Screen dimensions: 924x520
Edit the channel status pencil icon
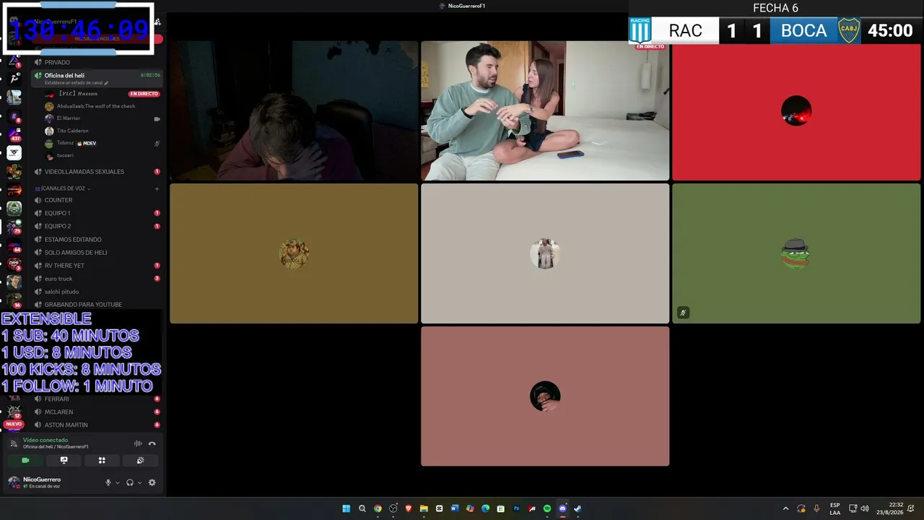[106, 83]
